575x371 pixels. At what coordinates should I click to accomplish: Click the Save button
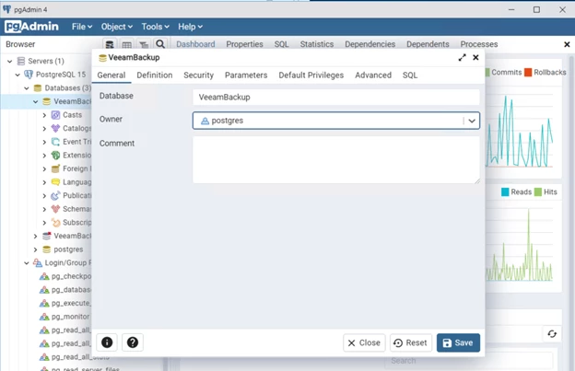click(x=458, y=342)
